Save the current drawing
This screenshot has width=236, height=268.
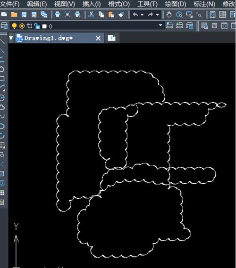24,15
